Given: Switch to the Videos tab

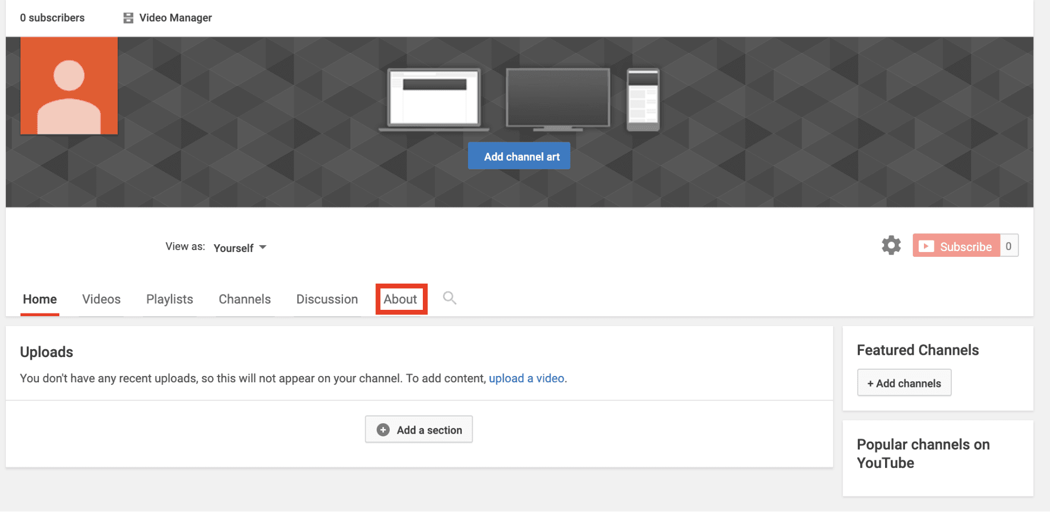Looking at the screenshot, I should (x=101, y=299).
